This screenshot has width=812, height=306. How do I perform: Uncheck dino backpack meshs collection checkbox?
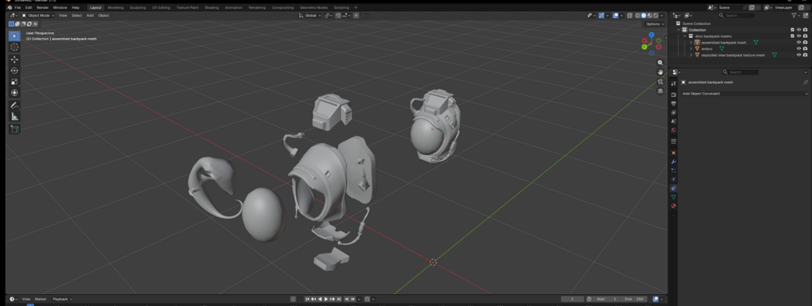(x=793, y=36)
